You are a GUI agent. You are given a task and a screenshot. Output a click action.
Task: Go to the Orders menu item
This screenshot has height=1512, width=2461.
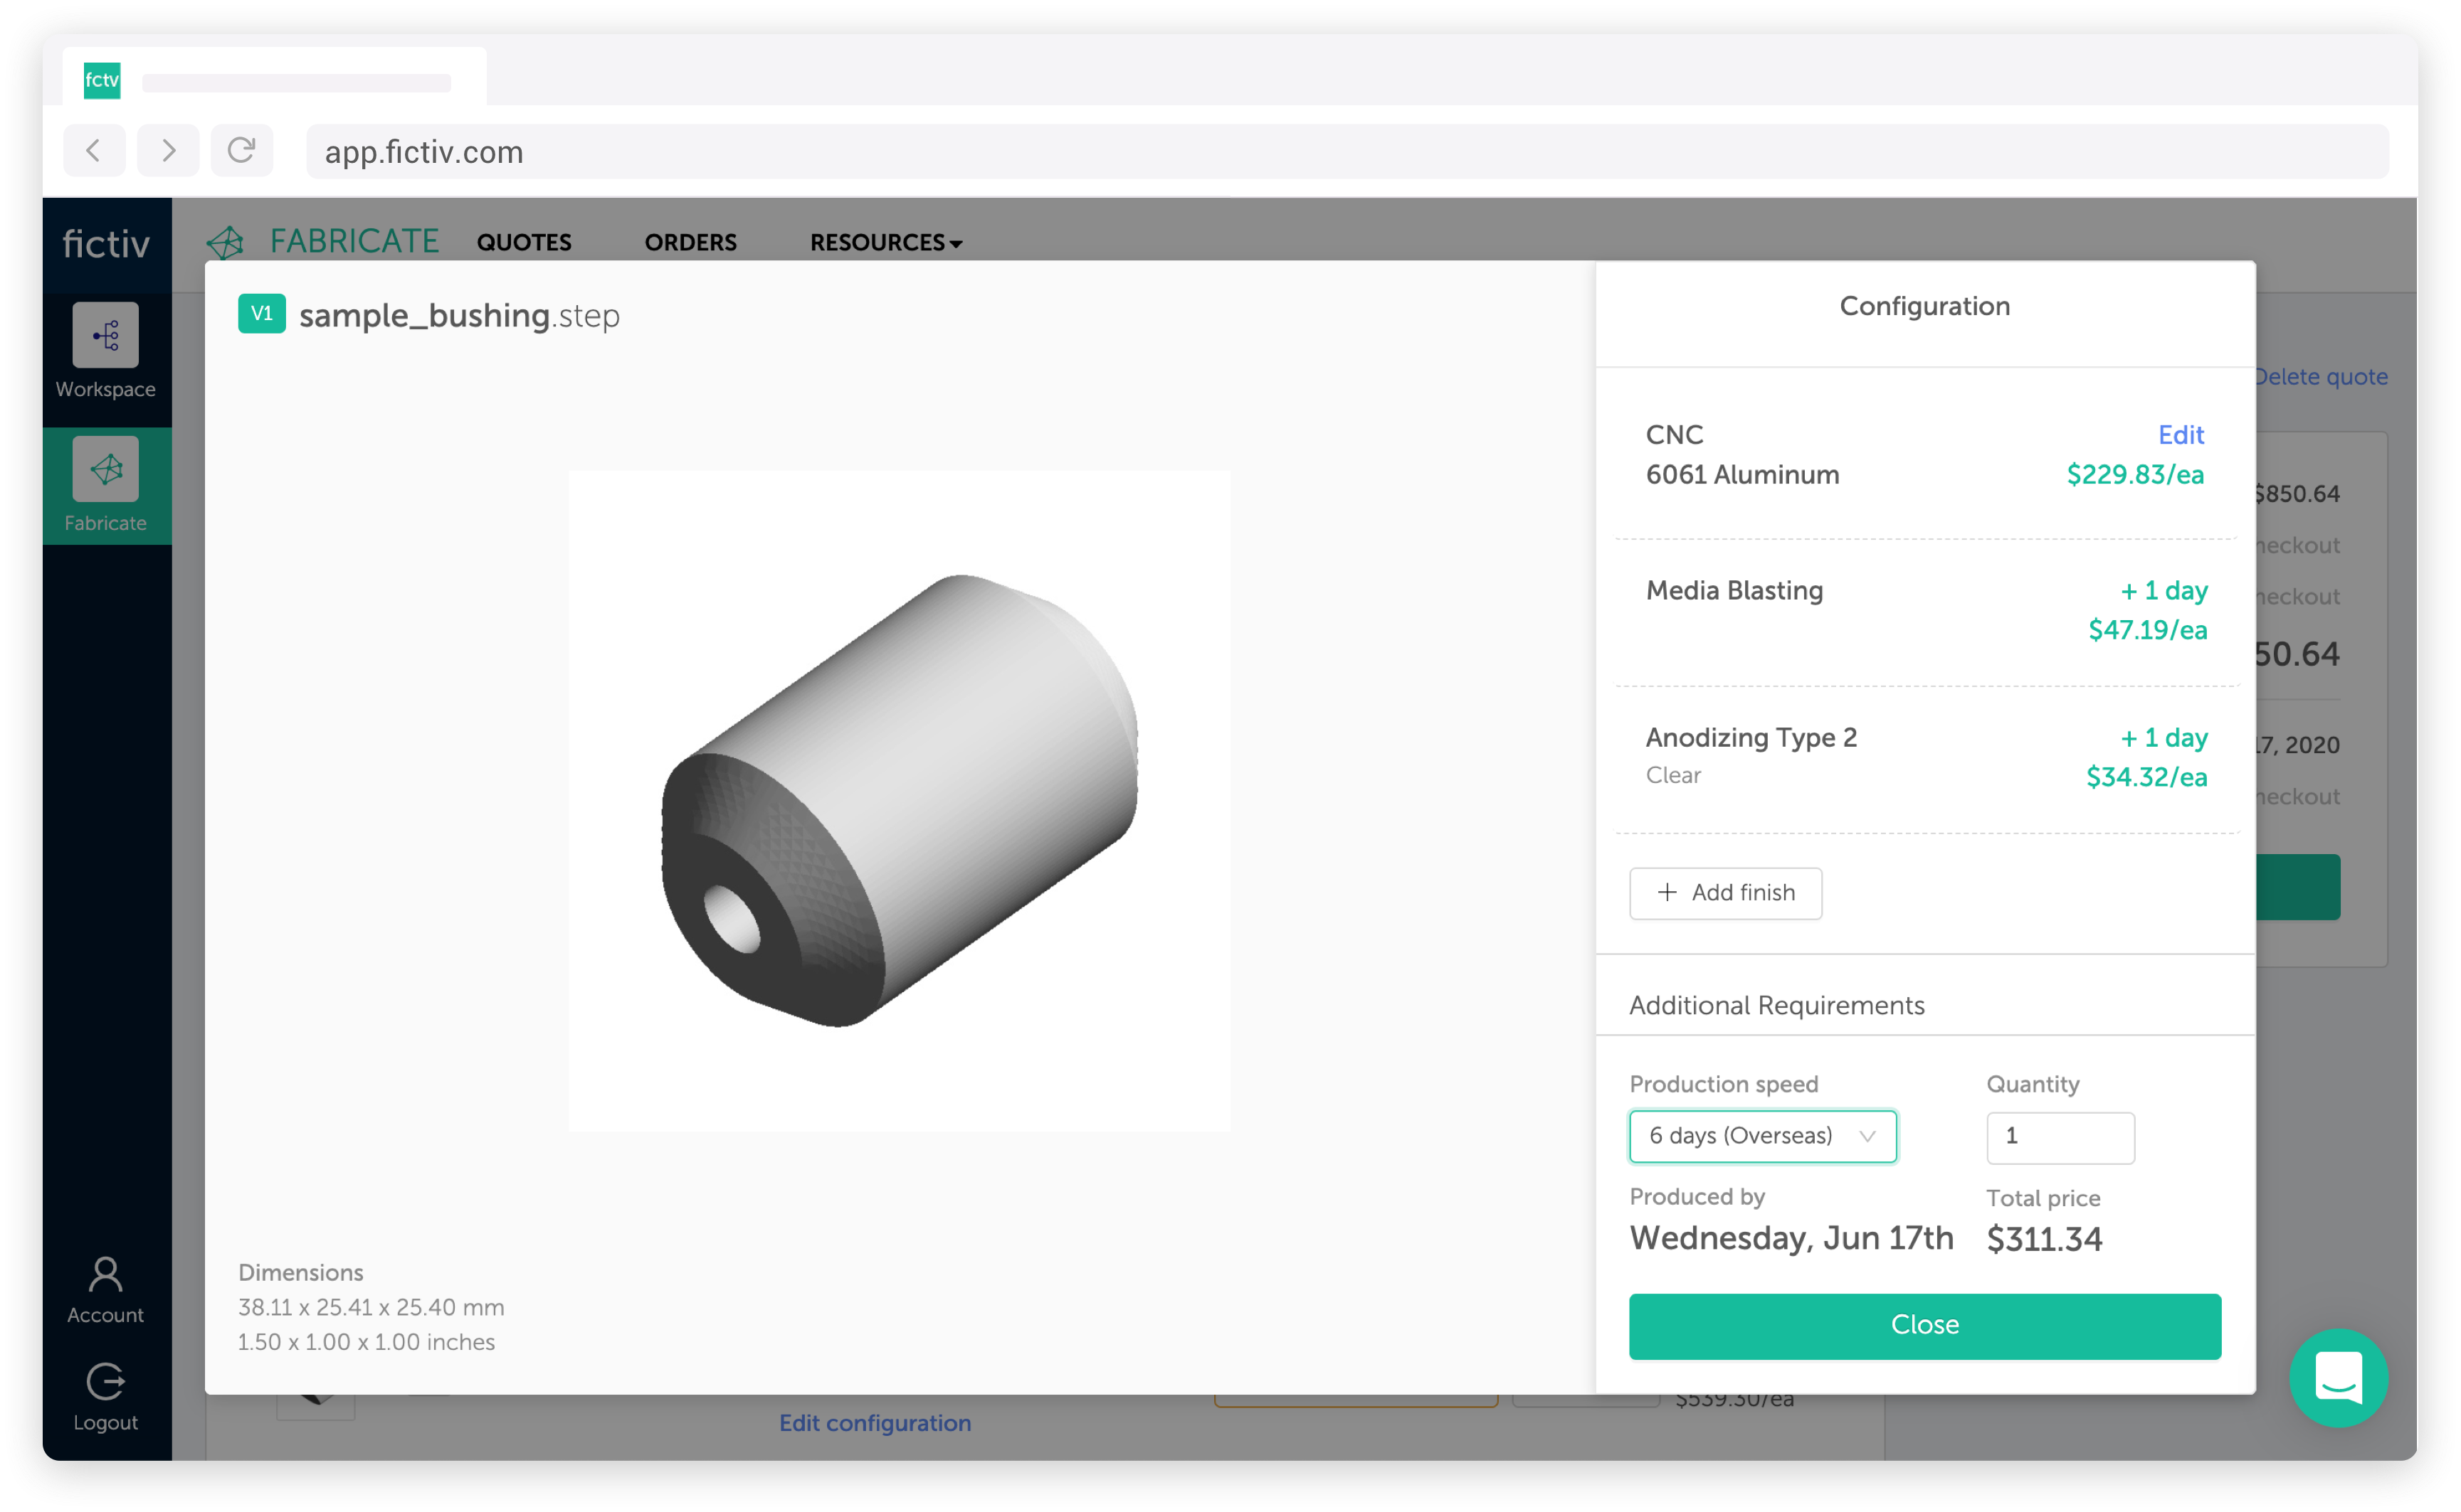click(x=690, y=242)
